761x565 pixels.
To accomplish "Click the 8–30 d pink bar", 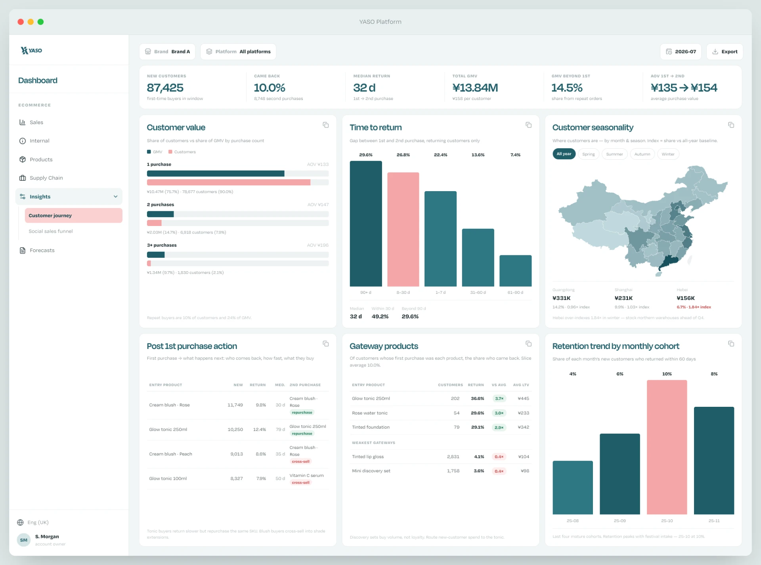I will pyautogui.click(x=403, y=229).
